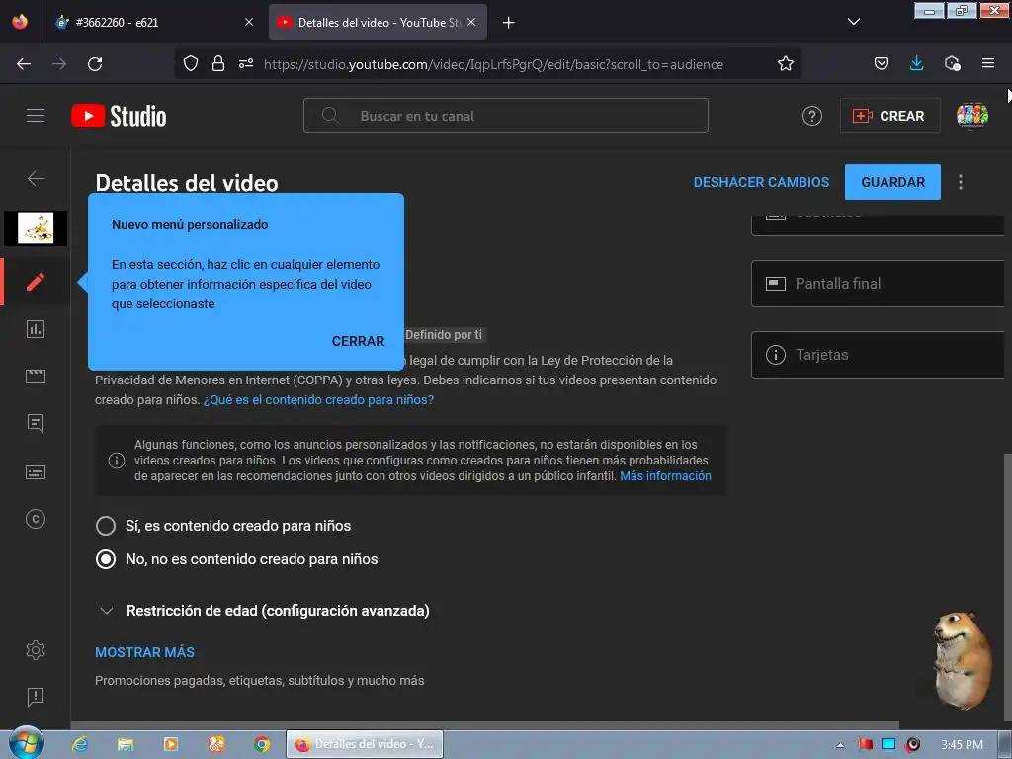Click the 3:45 PM taskbar clock

point(962,745)
